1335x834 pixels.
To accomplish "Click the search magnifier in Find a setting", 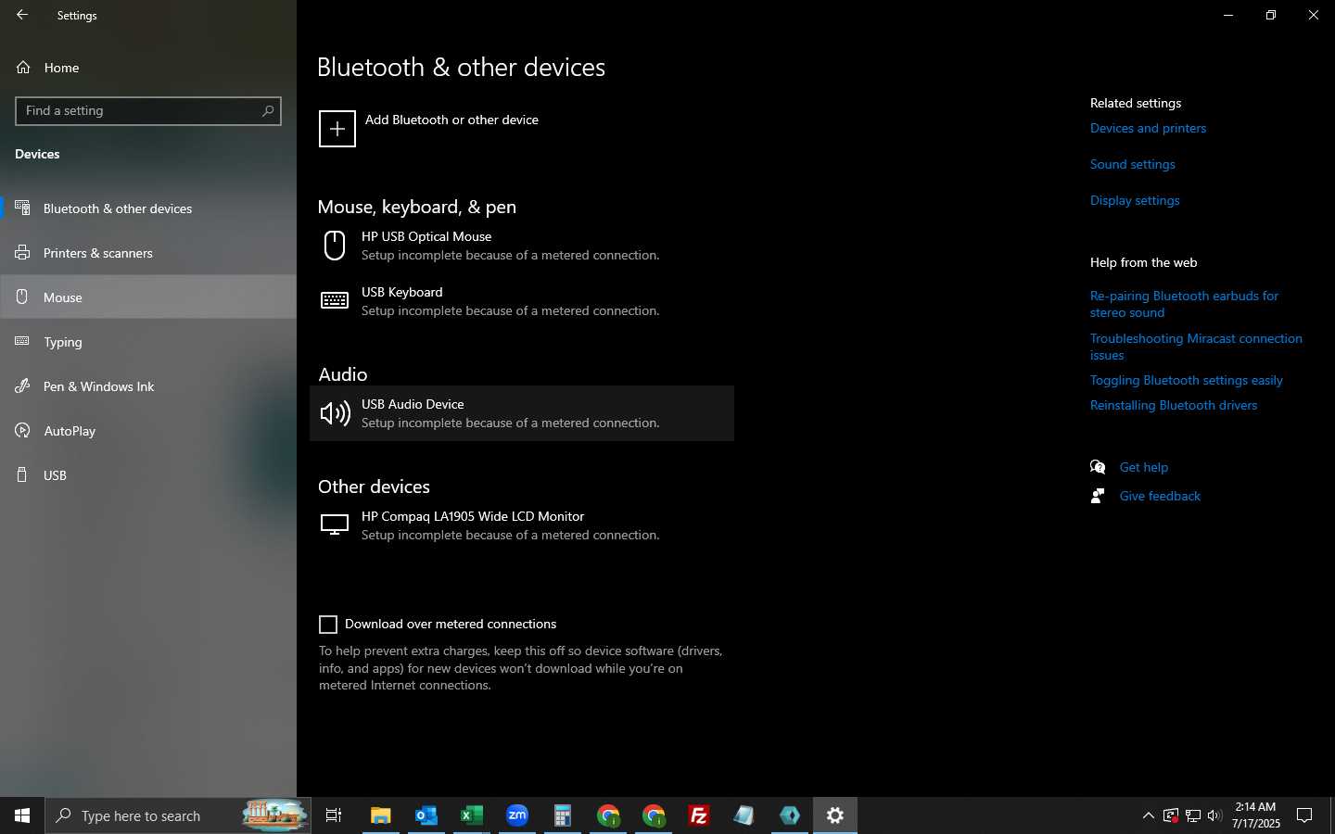I will click(x=268, y=111).
